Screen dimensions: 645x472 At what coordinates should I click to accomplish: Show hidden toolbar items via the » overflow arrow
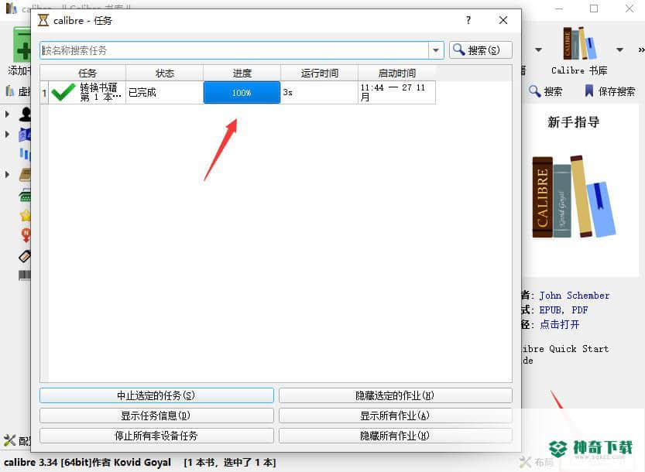(x=641, y=50)
